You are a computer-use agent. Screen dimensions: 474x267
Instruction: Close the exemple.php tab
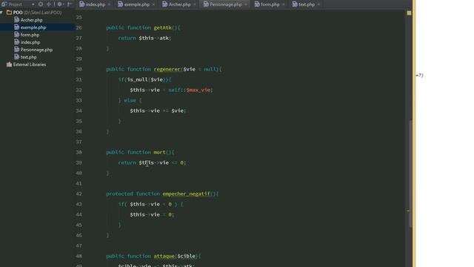pyautogui.click(x=153, y=4)
